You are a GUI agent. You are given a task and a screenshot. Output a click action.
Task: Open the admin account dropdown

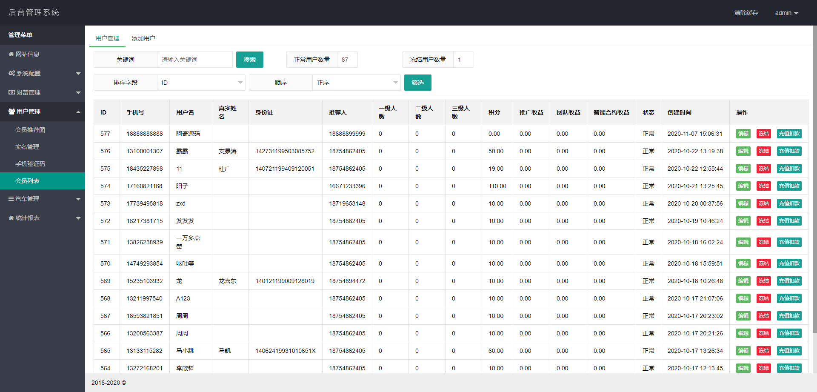coord(786,13)
